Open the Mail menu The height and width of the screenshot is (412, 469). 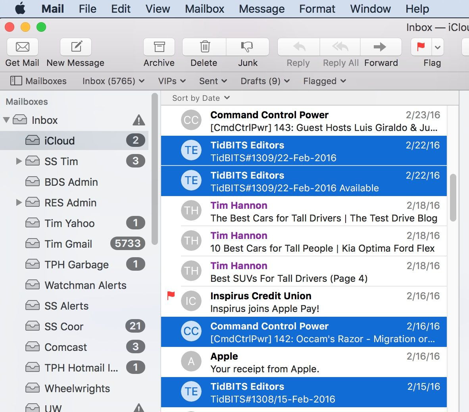53,9
